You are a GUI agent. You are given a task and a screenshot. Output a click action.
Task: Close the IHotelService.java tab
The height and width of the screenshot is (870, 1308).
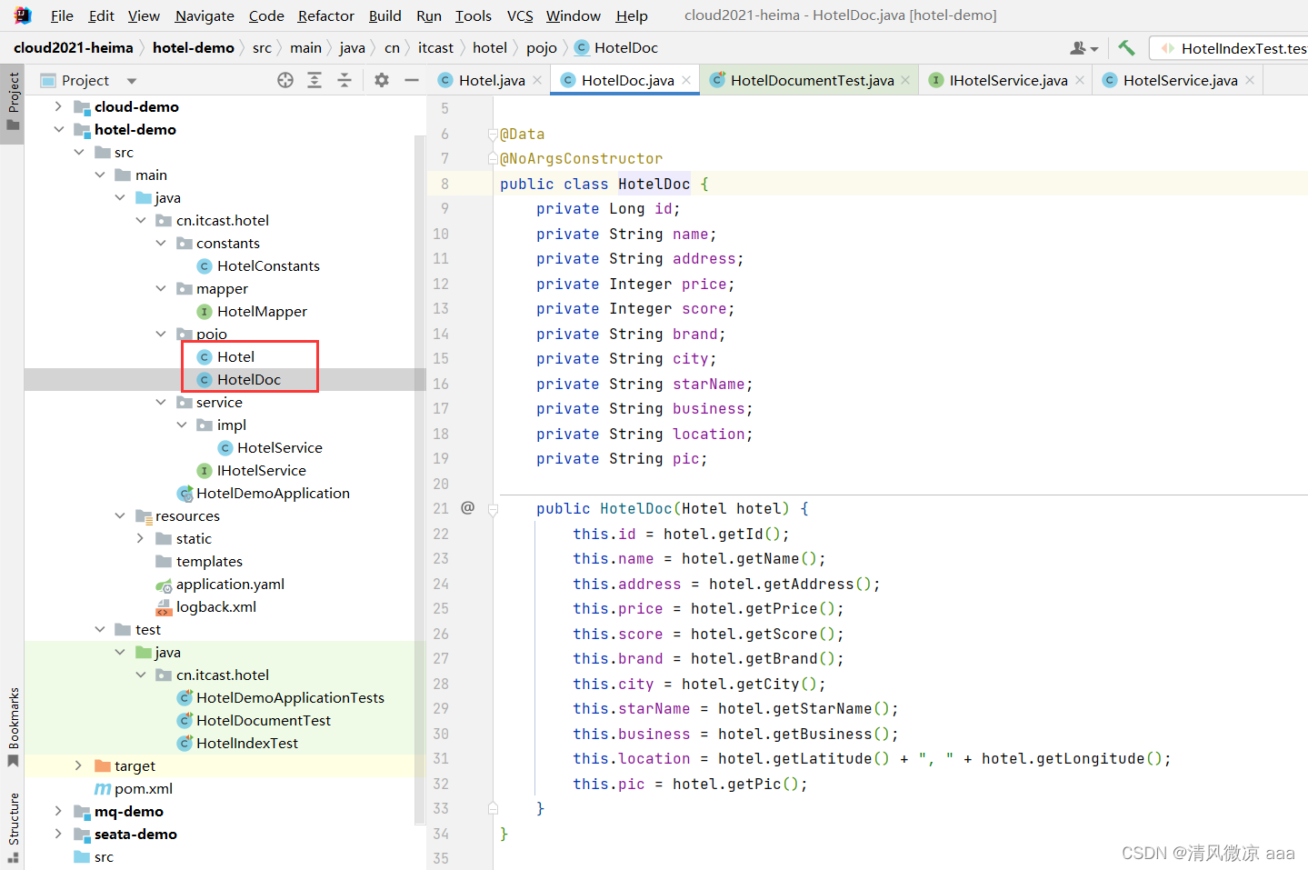click(x=1080, y=80)
